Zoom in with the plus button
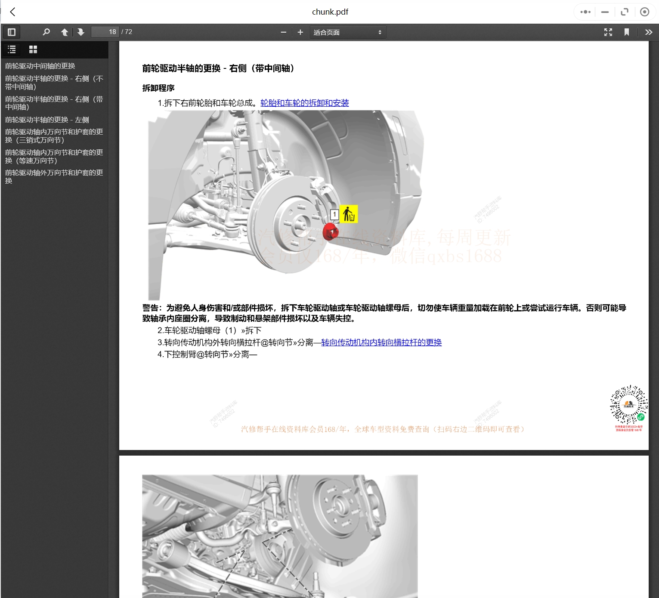Image resolution: width=659 pixels, height=598 pixels. tap(300, 32)
